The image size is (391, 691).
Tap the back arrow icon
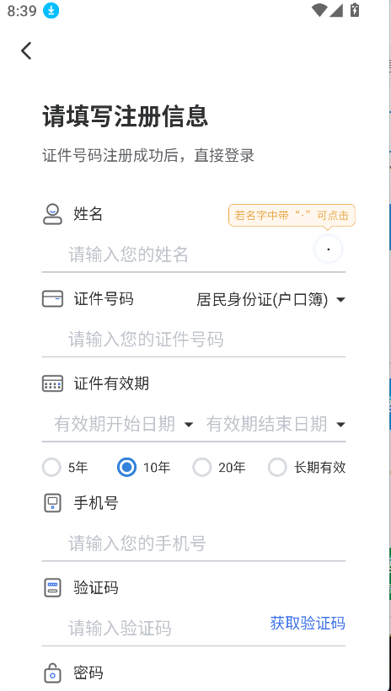(26, 51)
